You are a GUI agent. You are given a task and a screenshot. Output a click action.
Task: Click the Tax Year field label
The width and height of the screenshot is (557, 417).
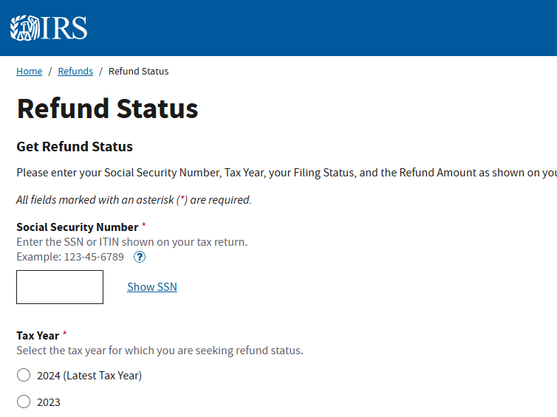click(38, 336)
